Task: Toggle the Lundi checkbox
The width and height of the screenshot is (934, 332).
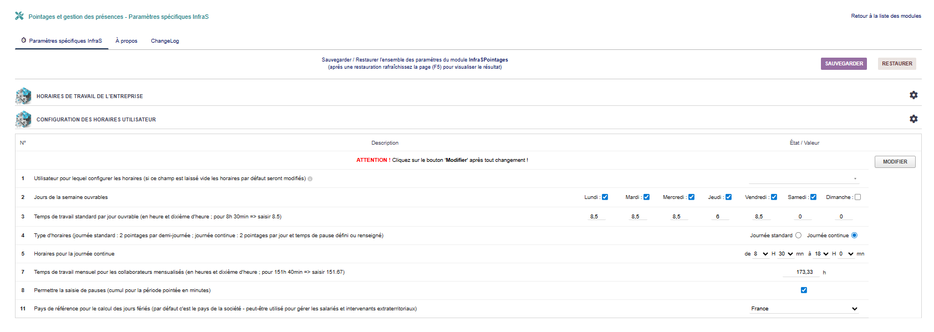Action: tap(605, 197)
